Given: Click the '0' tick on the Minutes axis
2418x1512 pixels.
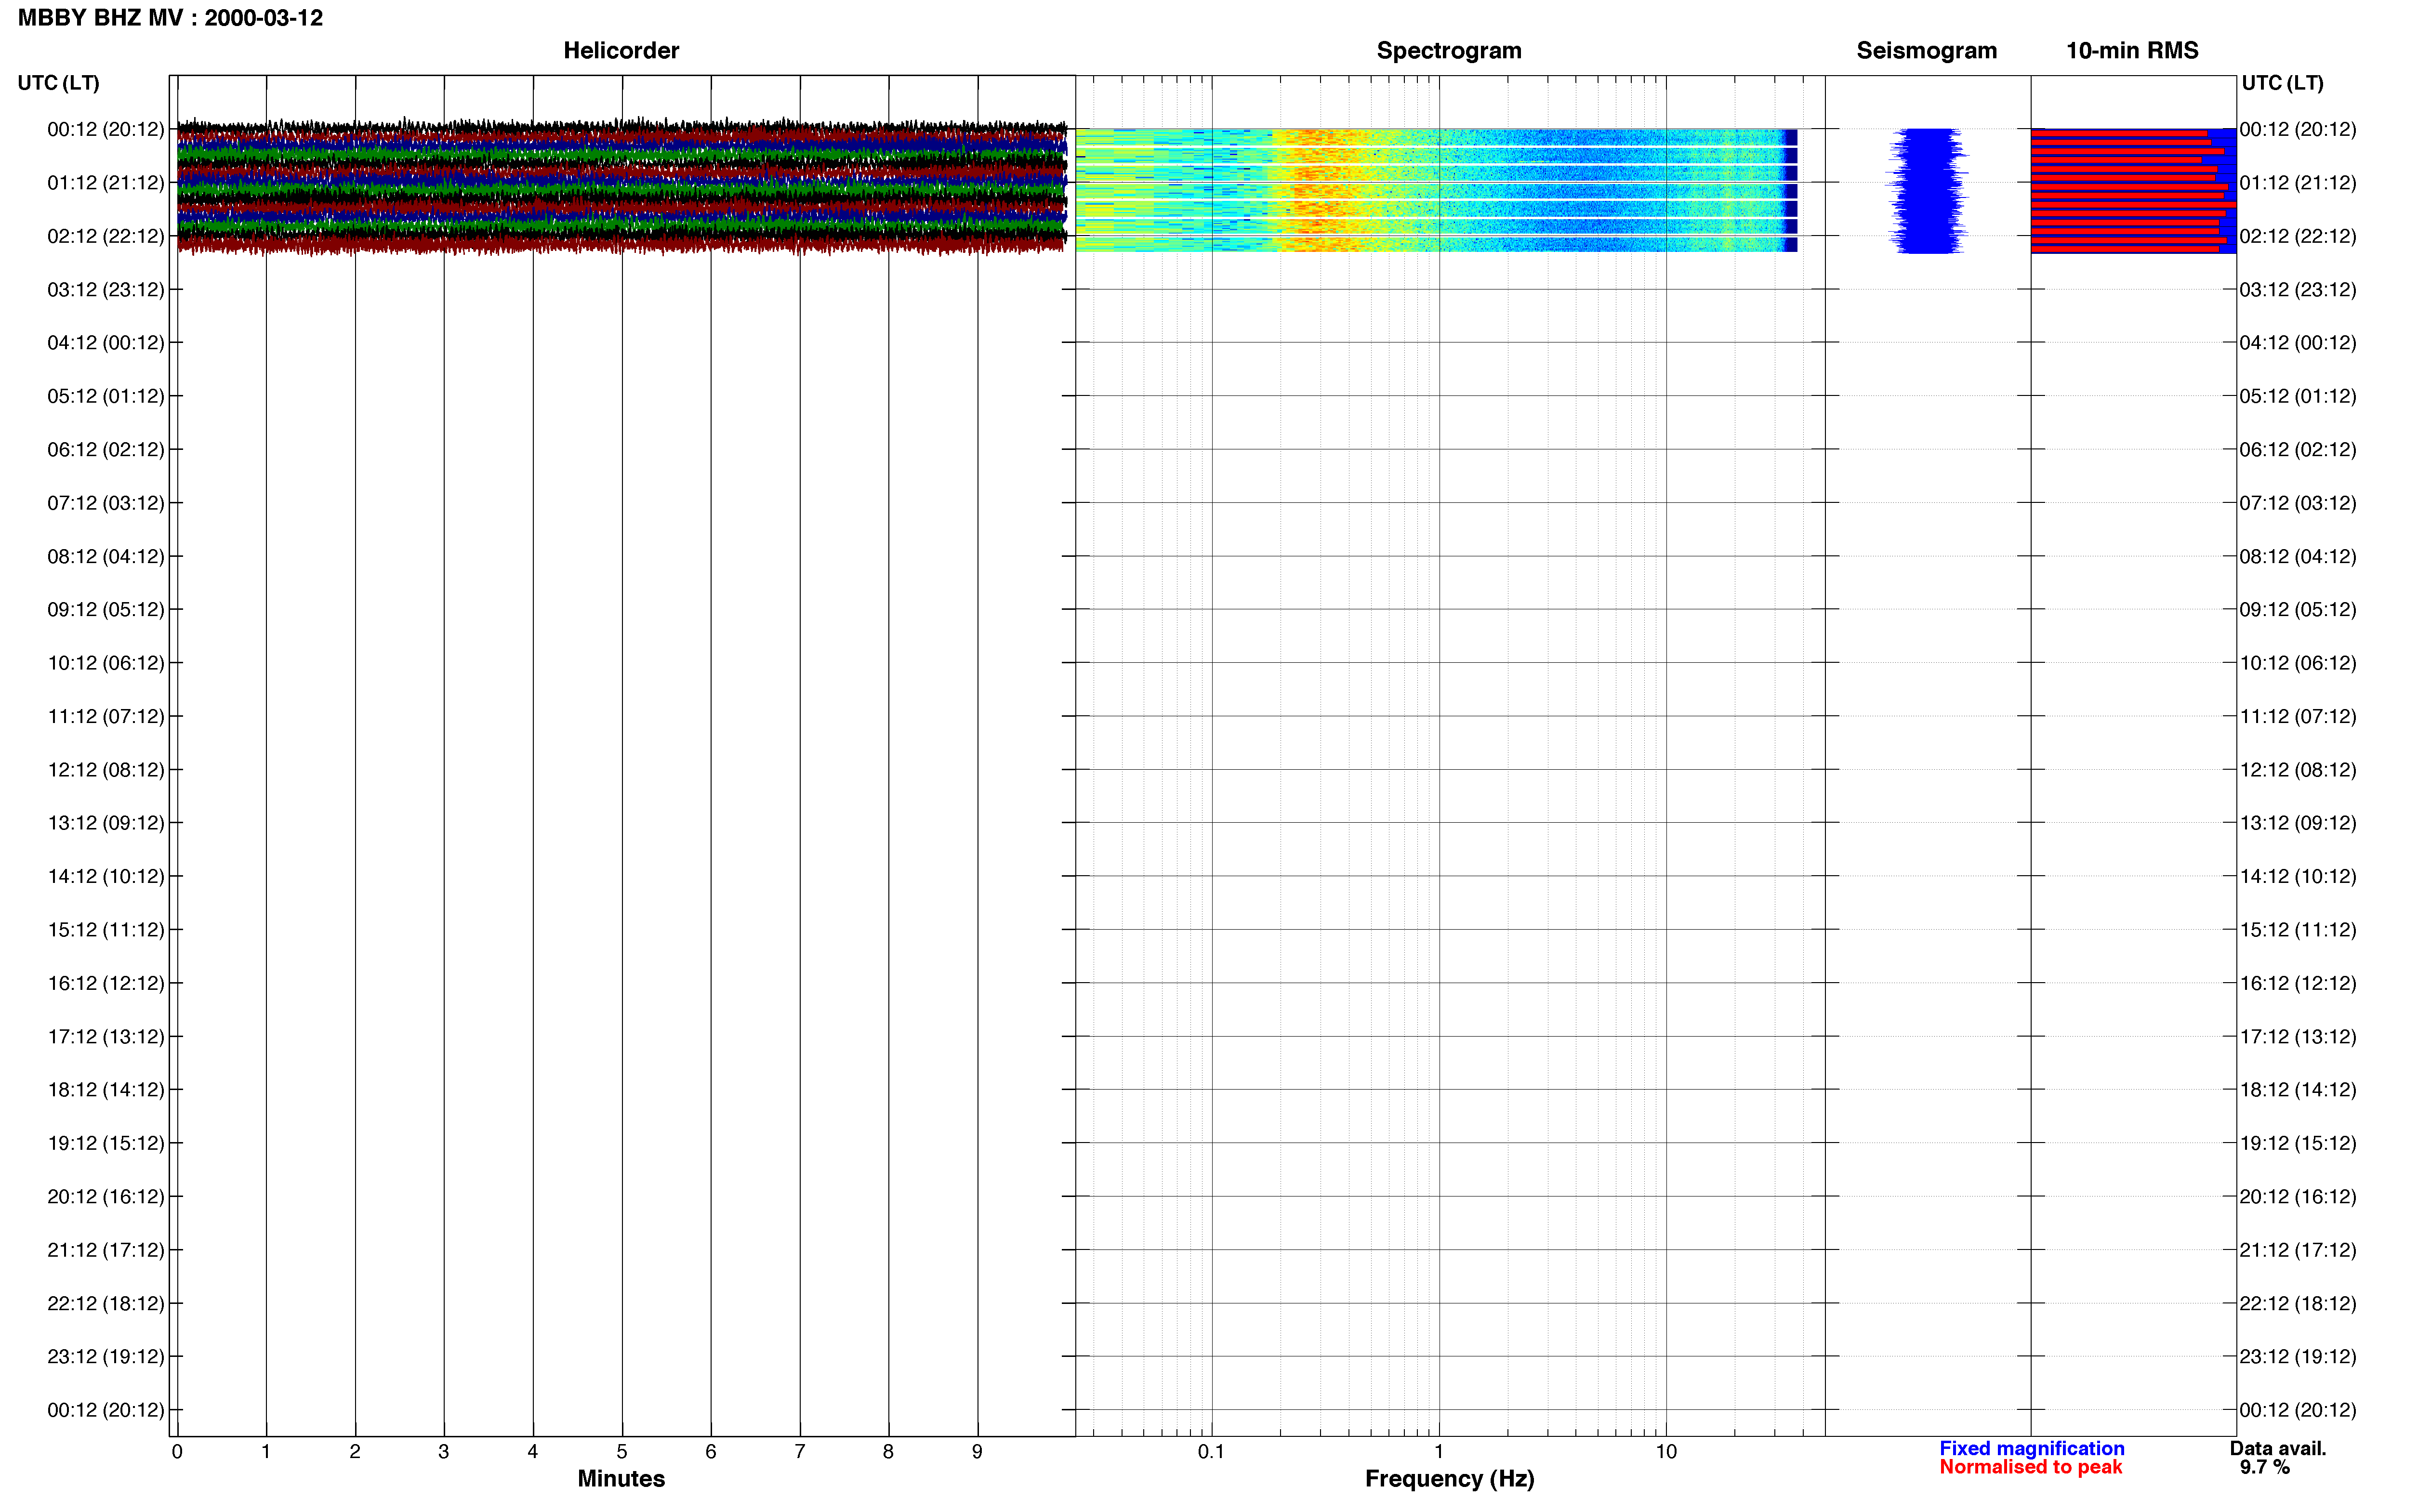Looking at the screenshot, I should pyautogui.click(x=177, y=1451).
